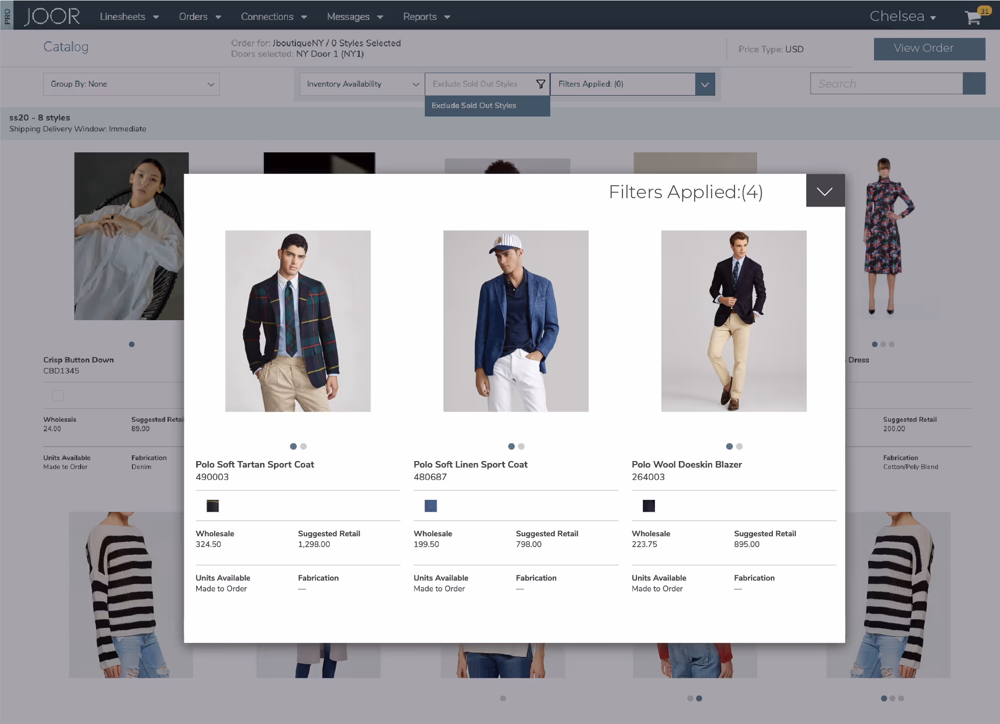Image resolution: width=1000 pixels, height=724 pixels.
Task: Show first image of Wool Doeskin Blazer
Action: click(x=730, y=447)
